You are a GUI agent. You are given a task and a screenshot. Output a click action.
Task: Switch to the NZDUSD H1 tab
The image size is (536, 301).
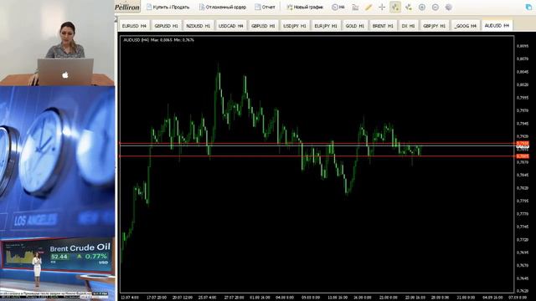pyautogui.click(x=198, y=26)
